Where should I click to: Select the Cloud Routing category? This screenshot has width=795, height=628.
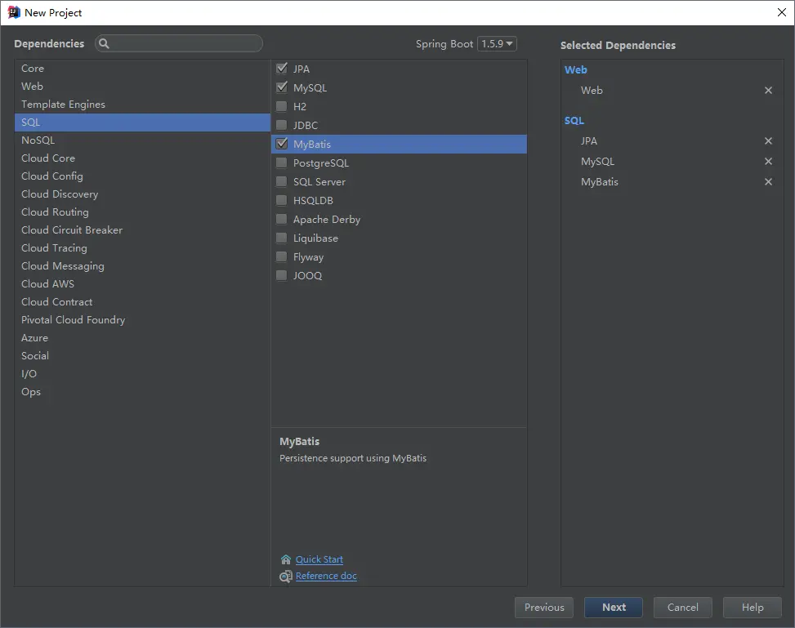coord(142,212)
